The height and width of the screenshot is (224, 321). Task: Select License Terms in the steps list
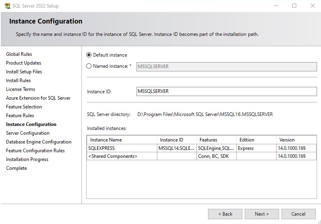[x=21, y=89]
